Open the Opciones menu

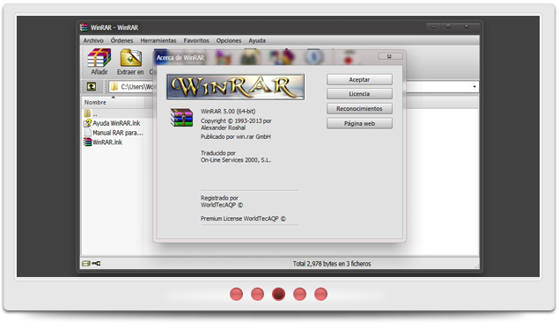click(x=229, y=40)
